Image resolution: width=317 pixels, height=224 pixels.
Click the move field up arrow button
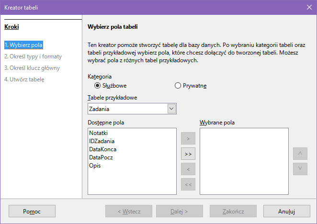(x=300, y=154)
